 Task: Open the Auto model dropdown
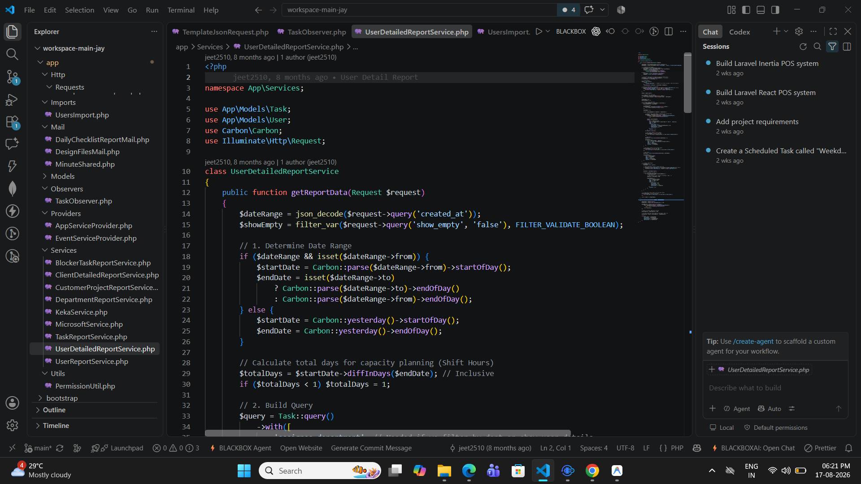point(770,409)
